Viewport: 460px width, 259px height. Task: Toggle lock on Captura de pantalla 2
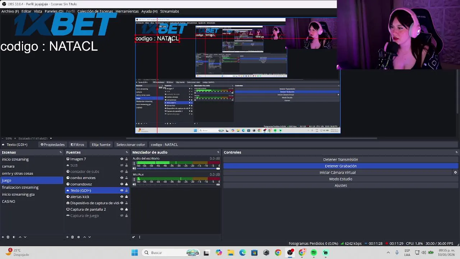126,209
